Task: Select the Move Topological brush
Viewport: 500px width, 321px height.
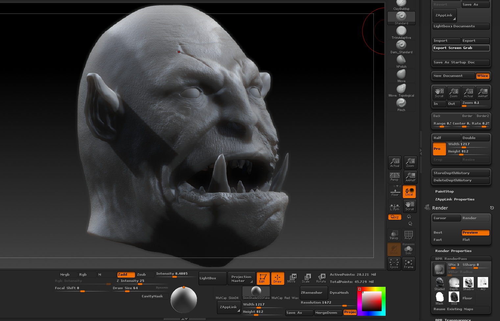Action: pyautogui.click(x=401, y=90)
